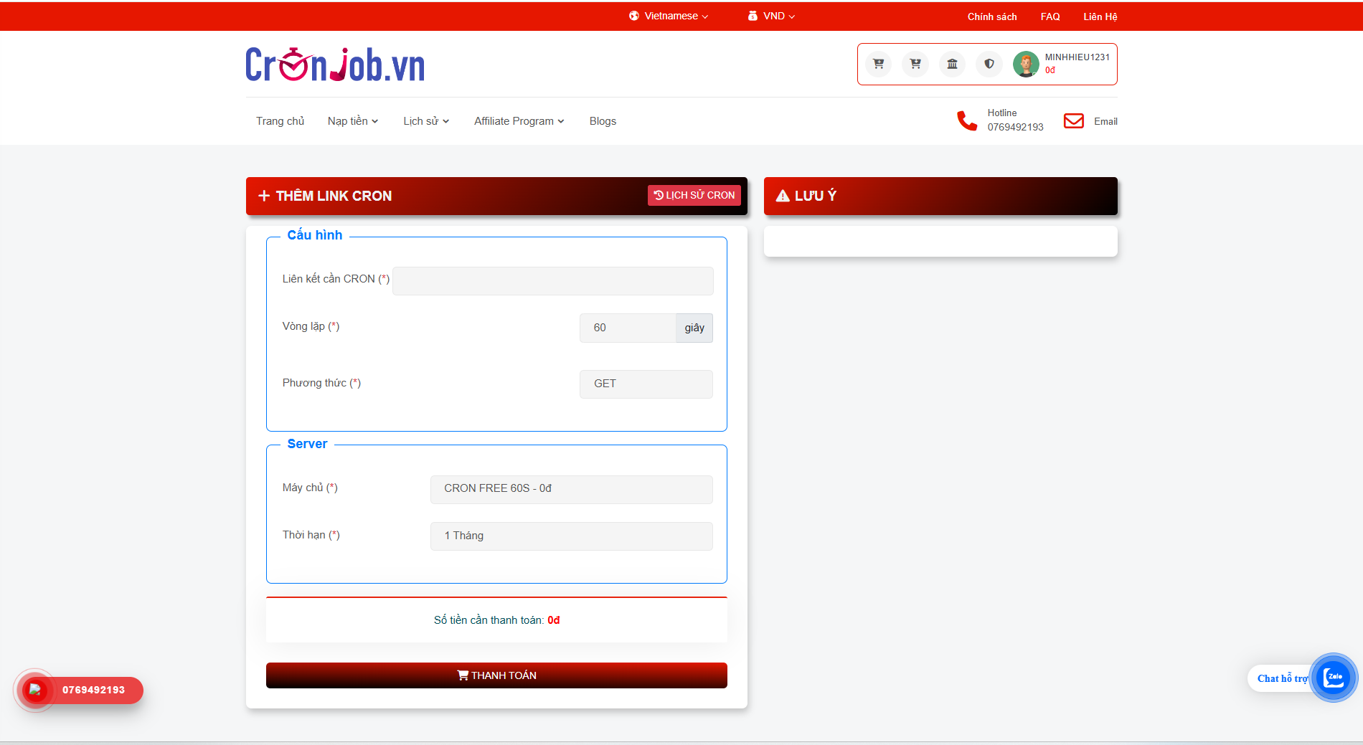
Task: Expand the Lịch sử menu
Action: pos(425,121)
